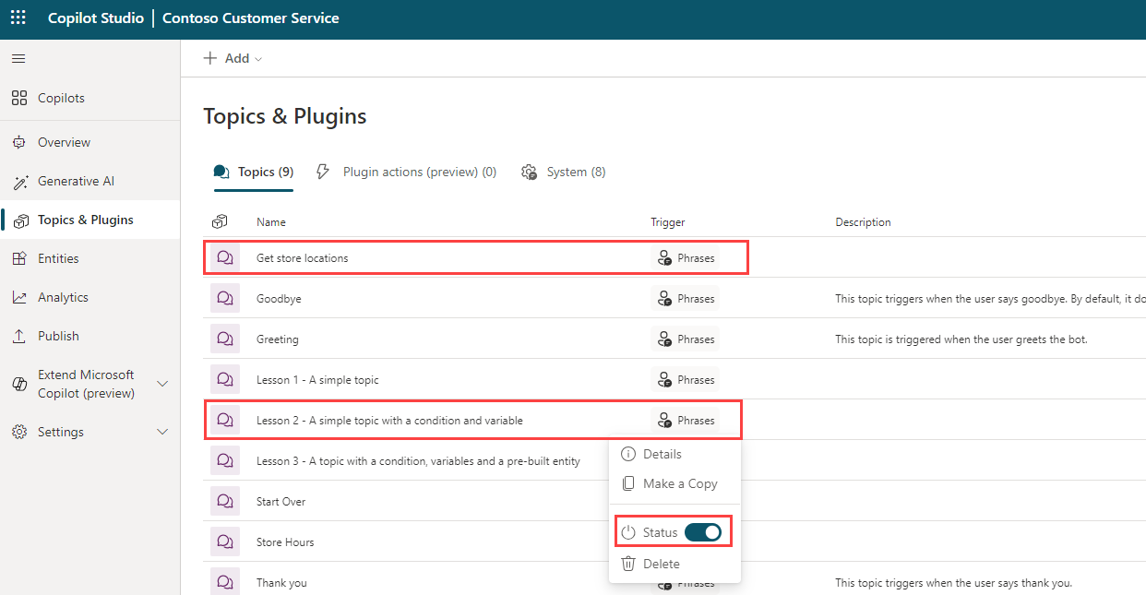Click the topic icon for Store Hours
Screen dimensions: 1146x595
pyautogui.click(x=225, y=542)
